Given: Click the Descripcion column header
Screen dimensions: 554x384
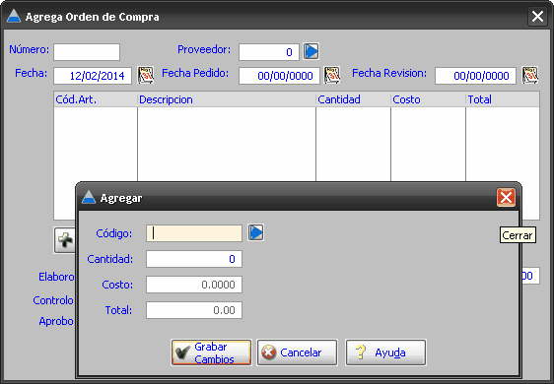Looking at the screenshot, I should click(227, 99).
